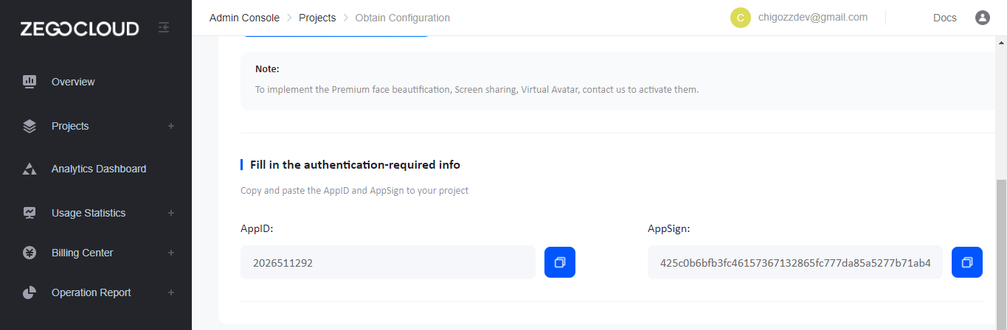This screenshot has width=1007, height=330.
Task: Expand the Operation Report submenu
Action: click(171, 292)
